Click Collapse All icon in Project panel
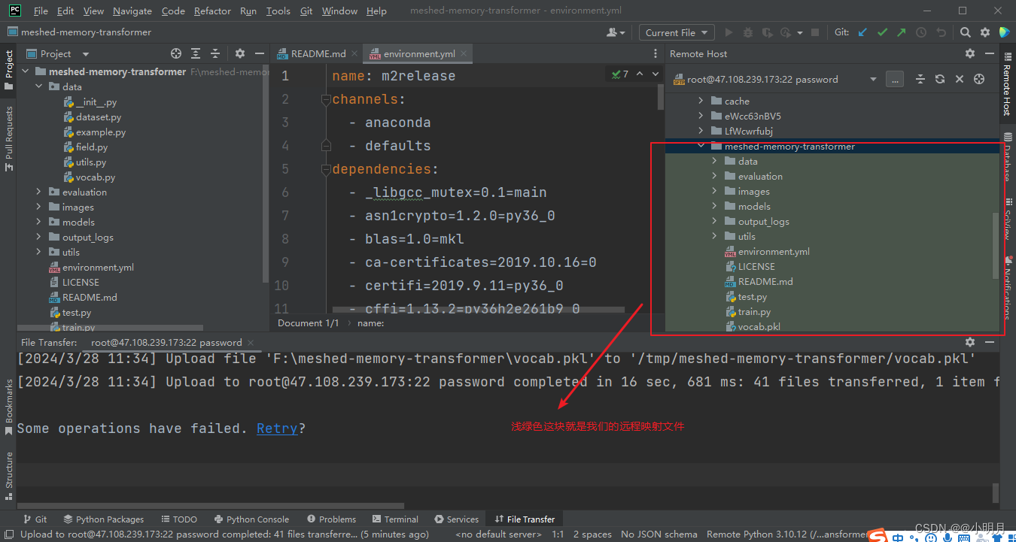This screenshot has width=1016, height=542. (x=215, y=53)
